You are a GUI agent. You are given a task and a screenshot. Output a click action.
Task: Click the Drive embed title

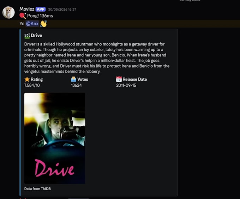click(36, 36)
